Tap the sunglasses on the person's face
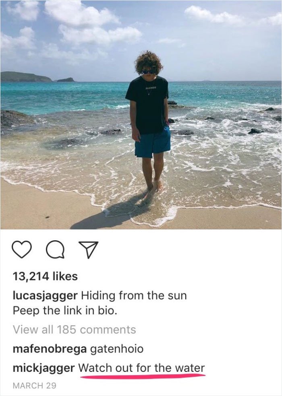 click(149, 72)
